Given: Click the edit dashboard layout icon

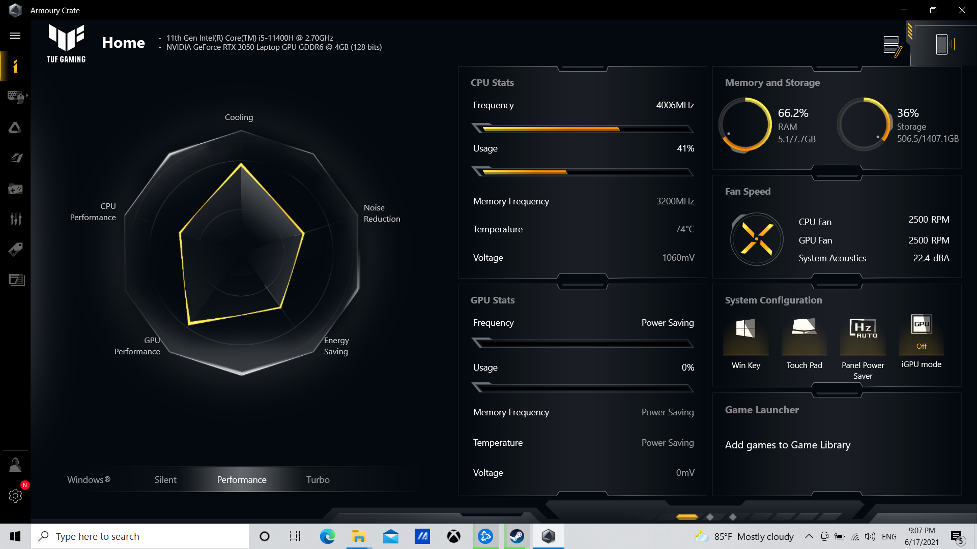Looking at the screenshot, I should 893,46.
